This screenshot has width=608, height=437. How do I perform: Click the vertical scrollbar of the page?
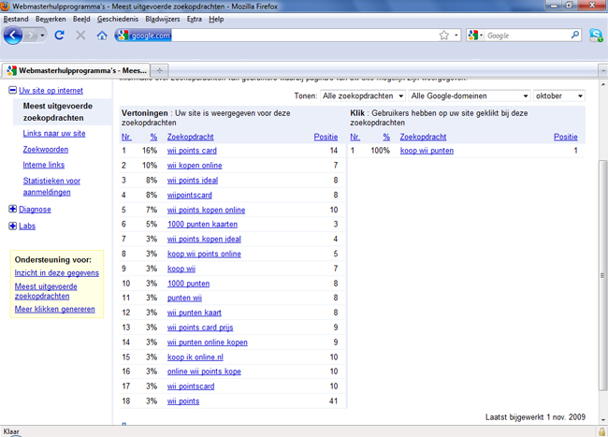click(603, 275)
